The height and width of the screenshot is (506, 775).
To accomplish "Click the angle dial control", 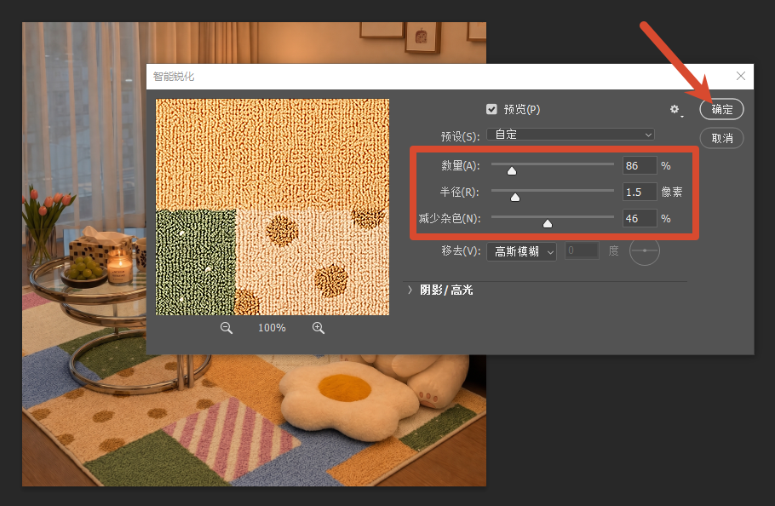I will [x=645, y=250].
